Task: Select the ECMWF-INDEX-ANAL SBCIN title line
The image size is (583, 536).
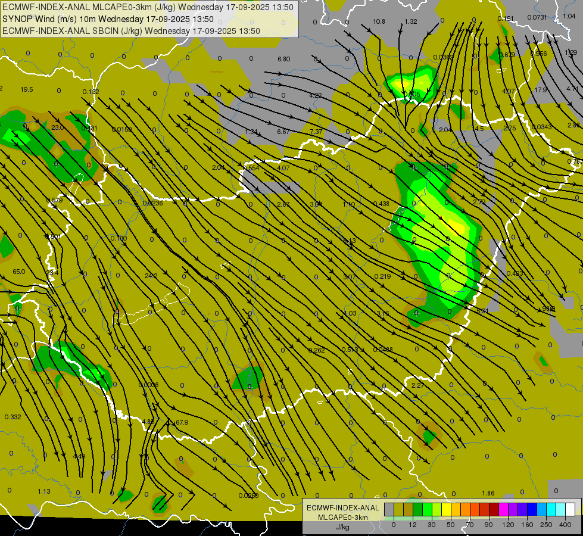Action: point(131,31)
